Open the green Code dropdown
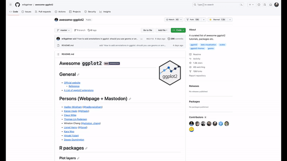The image size is (287, 161). (x=178, y=30)
